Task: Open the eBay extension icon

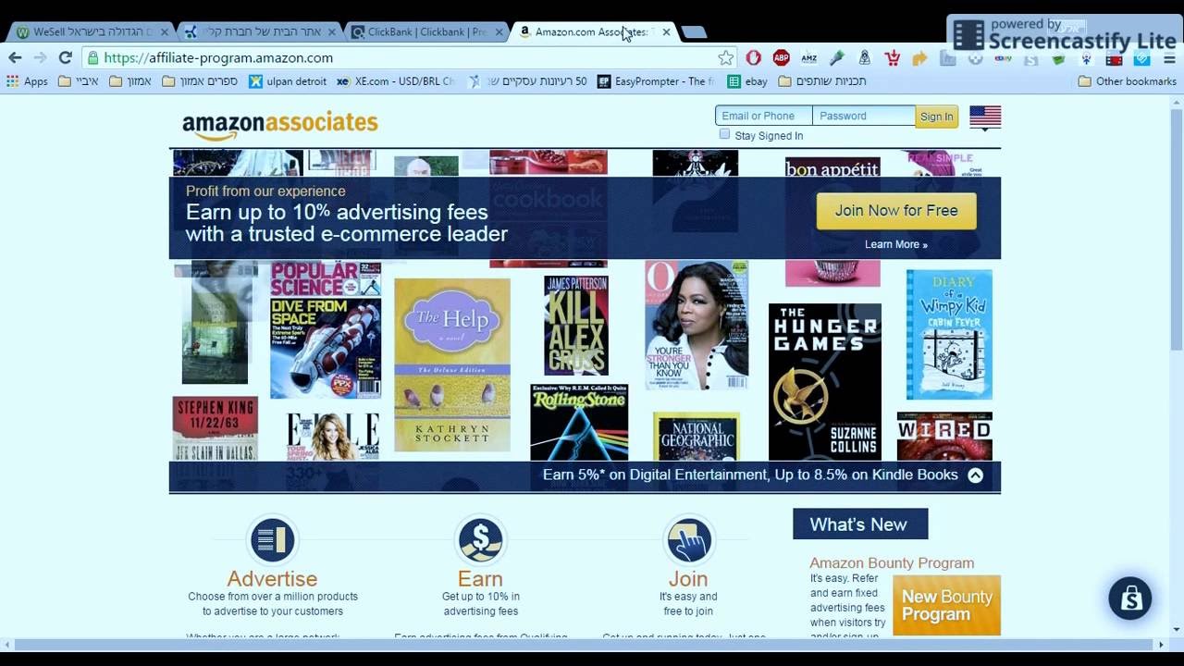Action: click(1004, 58)
